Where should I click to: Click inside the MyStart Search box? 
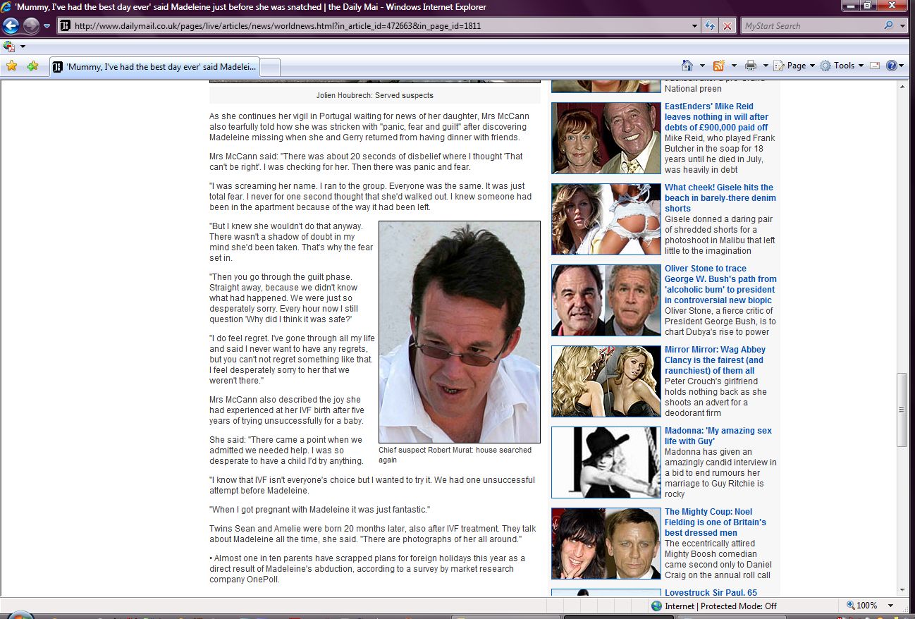(x=811, y=26)
